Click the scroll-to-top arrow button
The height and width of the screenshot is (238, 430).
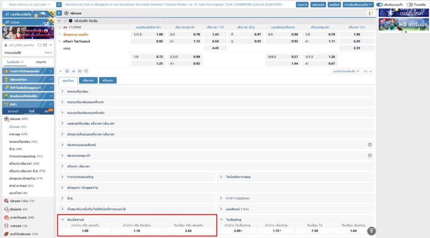(371, 231)
